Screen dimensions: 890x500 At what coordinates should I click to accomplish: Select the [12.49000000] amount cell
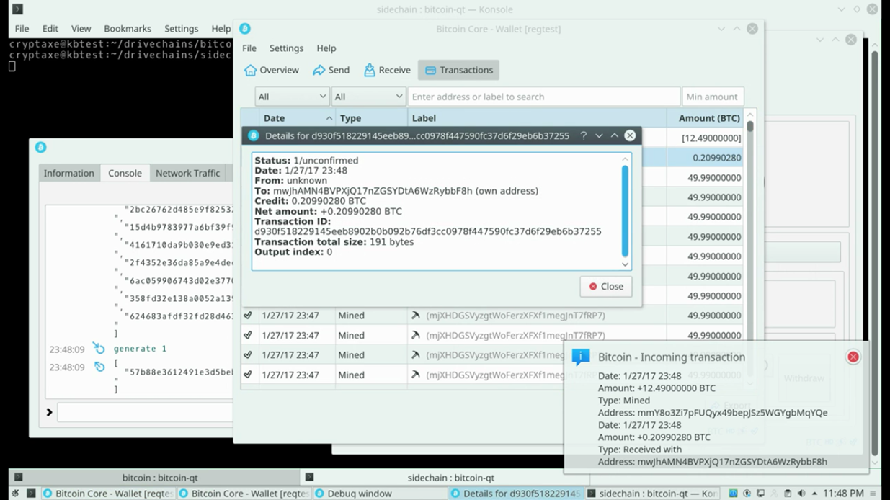point(706,138)
